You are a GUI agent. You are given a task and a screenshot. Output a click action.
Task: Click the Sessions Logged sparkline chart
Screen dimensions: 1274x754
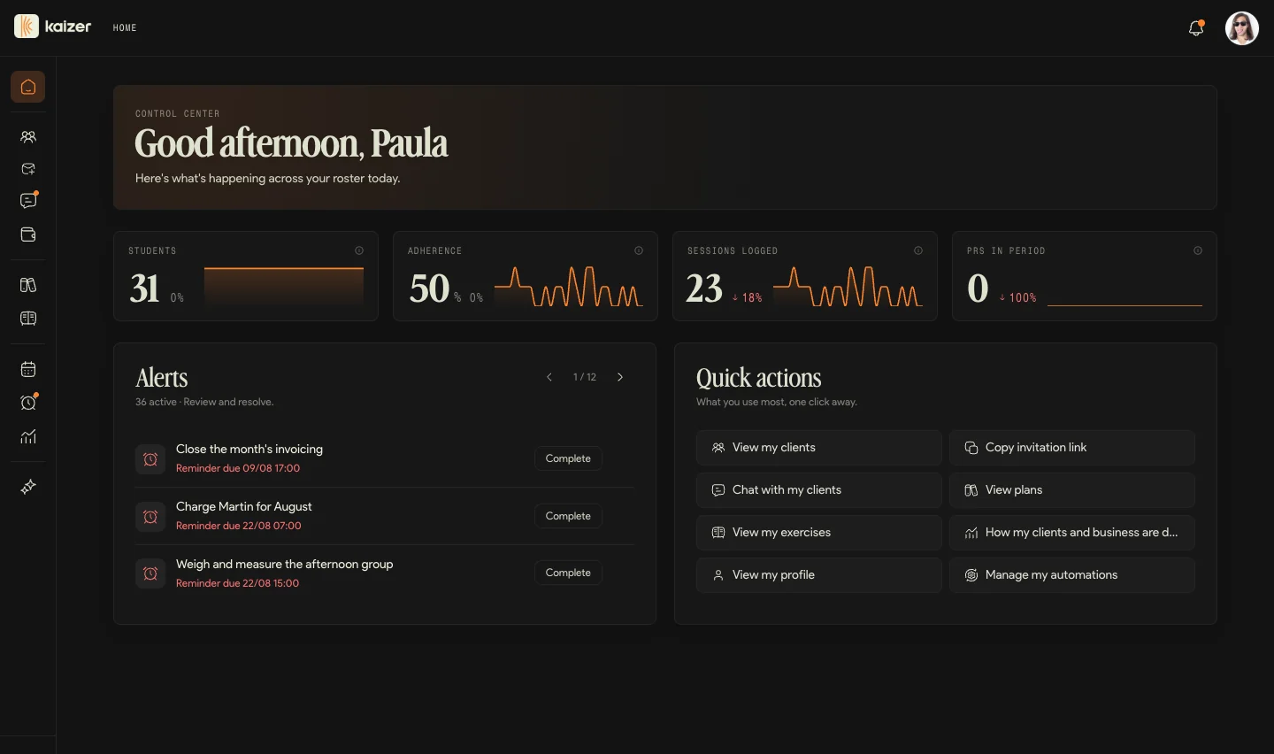point(848,287)
